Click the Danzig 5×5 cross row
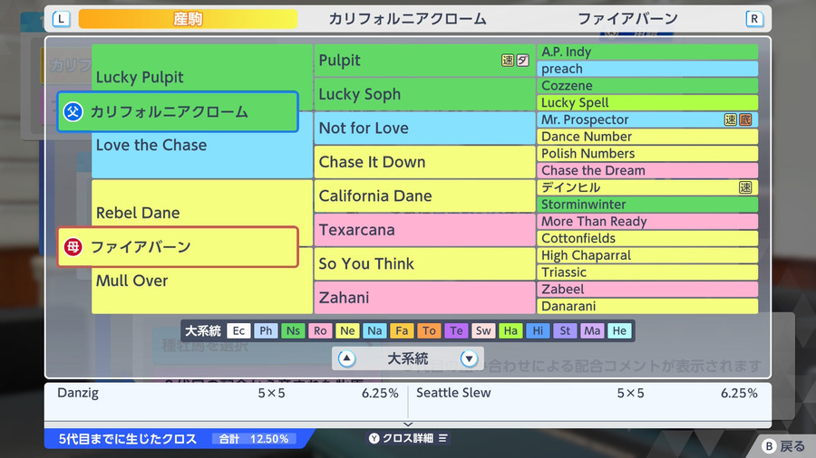The image size is (816, 458). (227, 393)
